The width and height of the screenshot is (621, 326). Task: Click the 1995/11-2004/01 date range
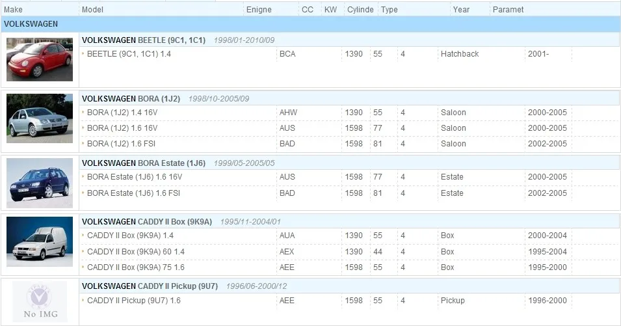pos(250,221)
